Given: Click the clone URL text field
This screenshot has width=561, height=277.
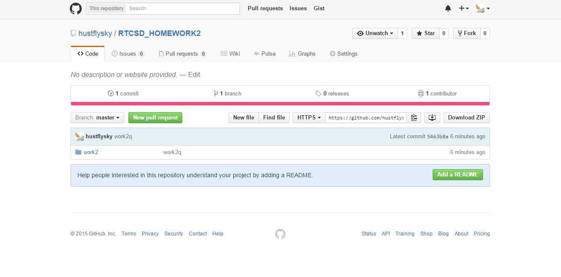Looking at the screenshot, I should coord(366,118).
